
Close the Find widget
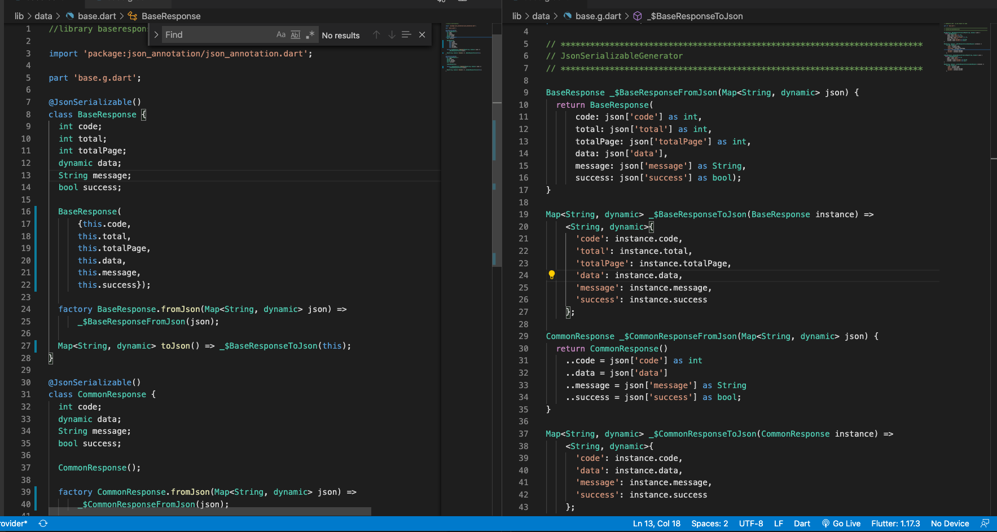(x=422, y=35)
